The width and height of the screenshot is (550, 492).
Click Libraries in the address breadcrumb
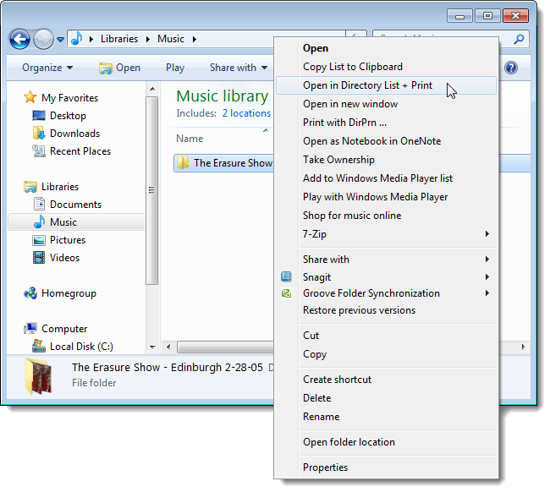tap(119, 39)
